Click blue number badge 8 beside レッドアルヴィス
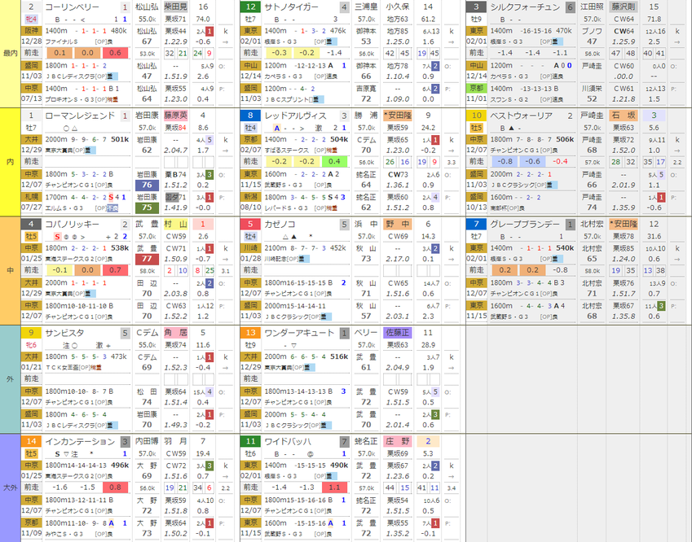Viewport: 692px width, 542px height. (250, 116)
